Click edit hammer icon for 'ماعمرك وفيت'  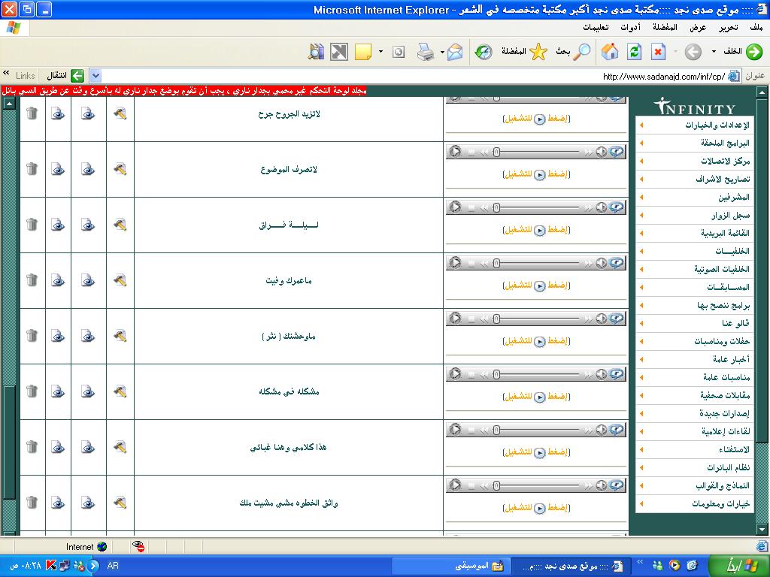[x=120, y=280]
